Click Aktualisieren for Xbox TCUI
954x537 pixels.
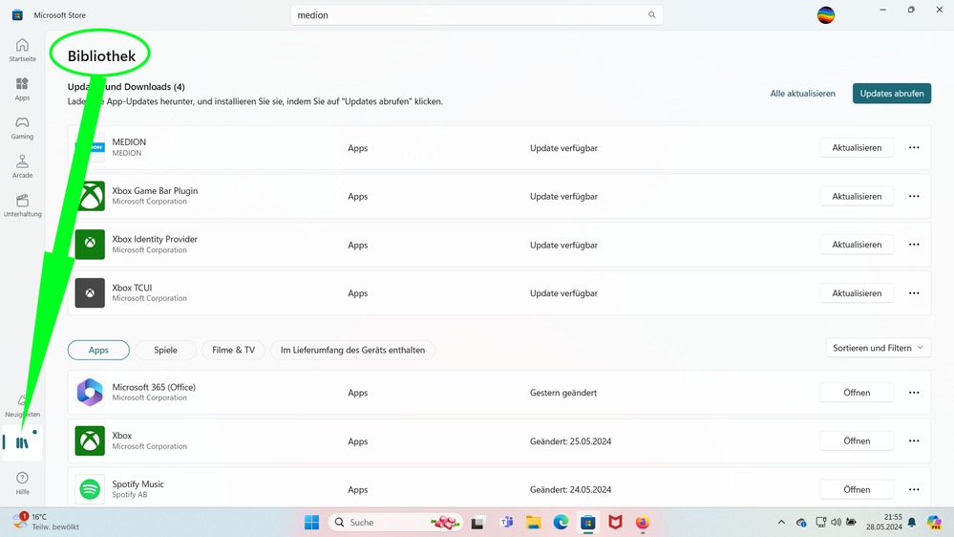pyautogui.click(x=857, y=292)
